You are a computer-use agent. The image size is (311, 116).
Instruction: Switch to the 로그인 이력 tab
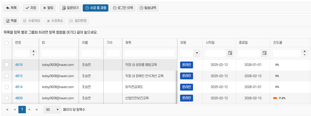(123, 8)
